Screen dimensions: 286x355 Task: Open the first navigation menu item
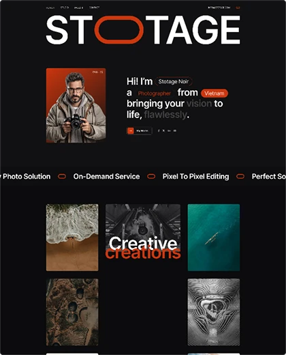pyautogui.click(x=50, y=8)
